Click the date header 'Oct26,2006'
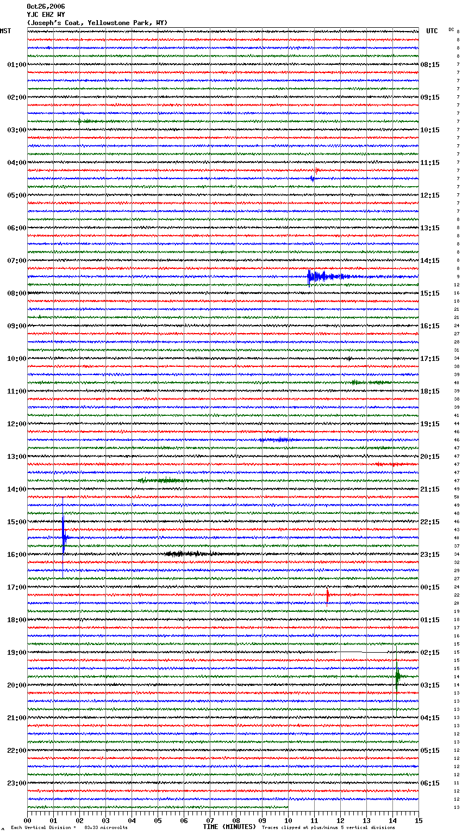 tap(46, 7)
